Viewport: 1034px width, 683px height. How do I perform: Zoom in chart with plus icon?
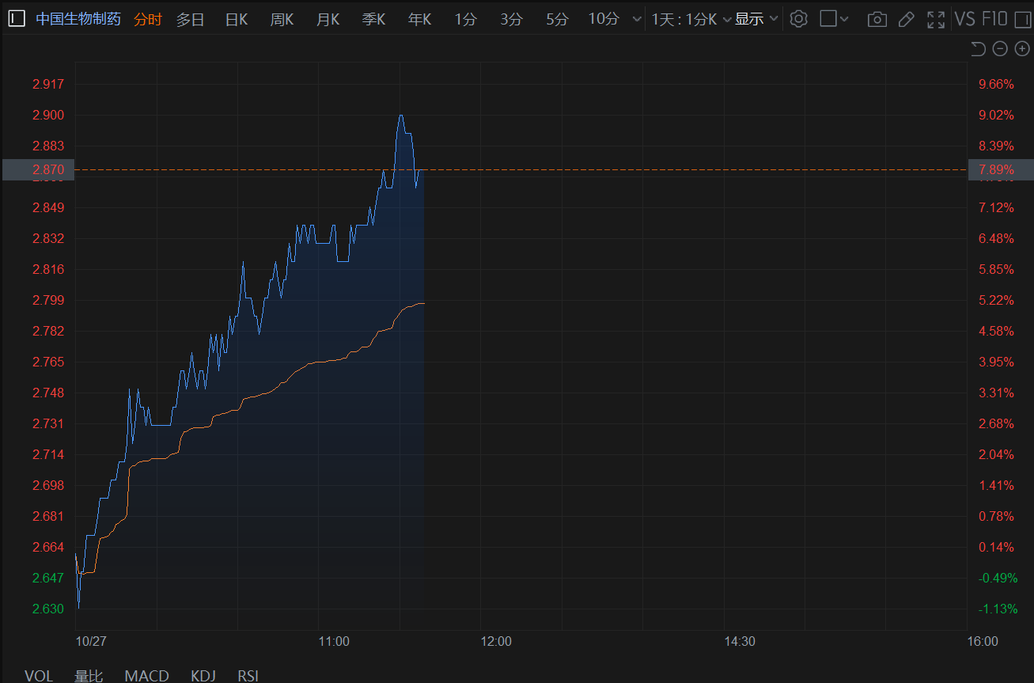[x=1022, y=49]
